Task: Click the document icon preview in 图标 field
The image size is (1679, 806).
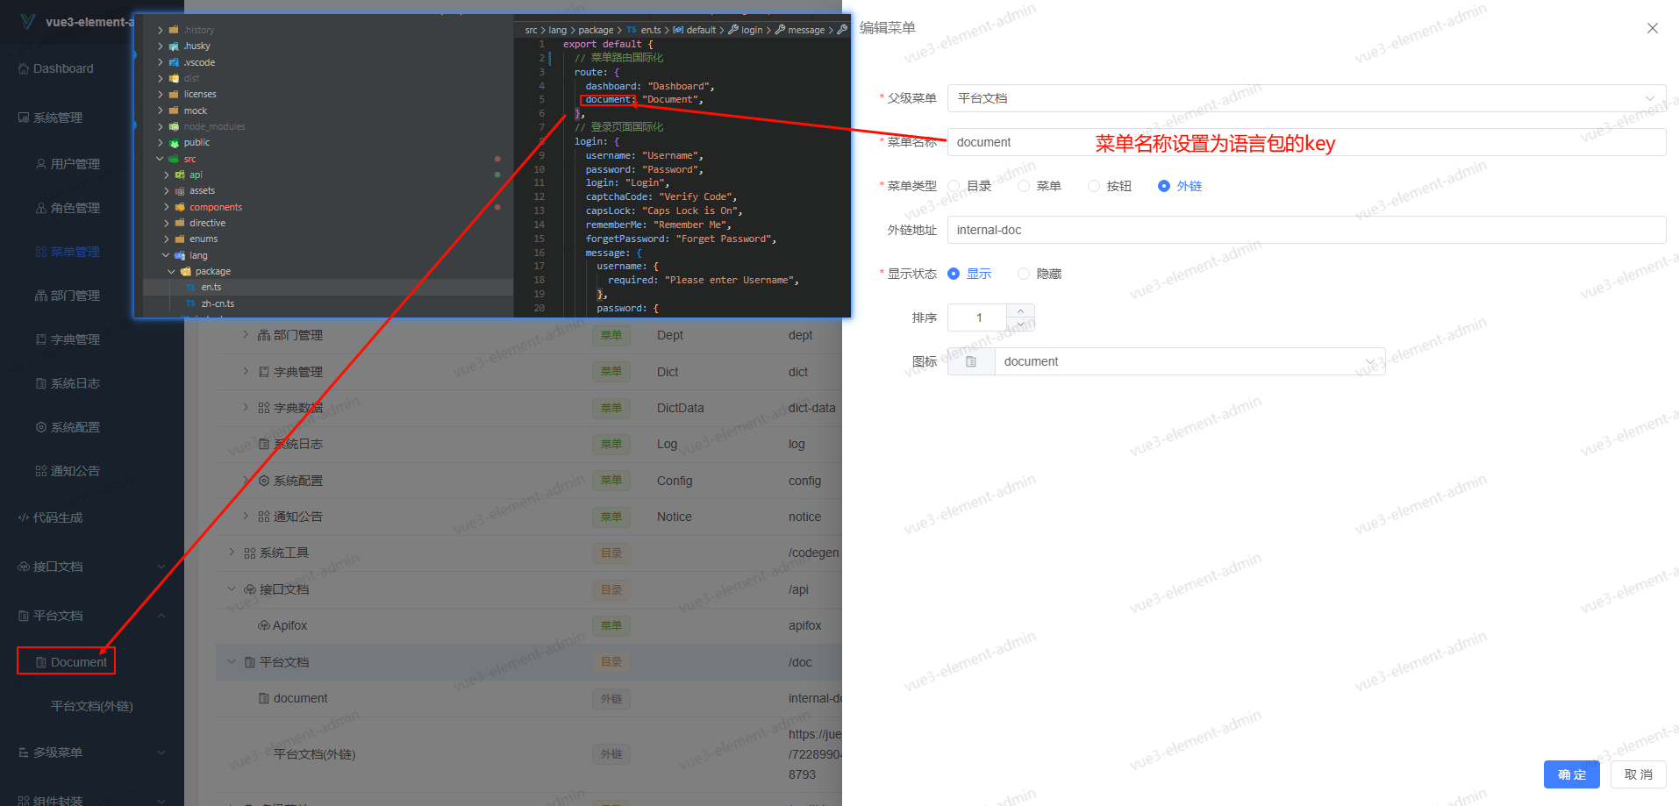Action: [971, 361]
